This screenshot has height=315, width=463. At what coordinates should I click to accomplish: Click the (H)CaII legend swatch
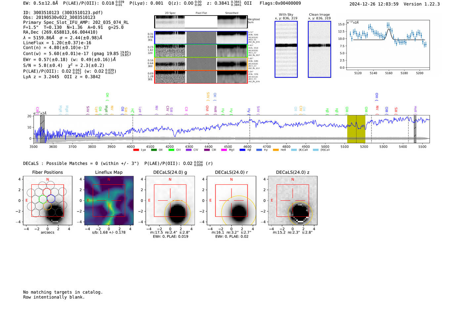coord(316,150)
